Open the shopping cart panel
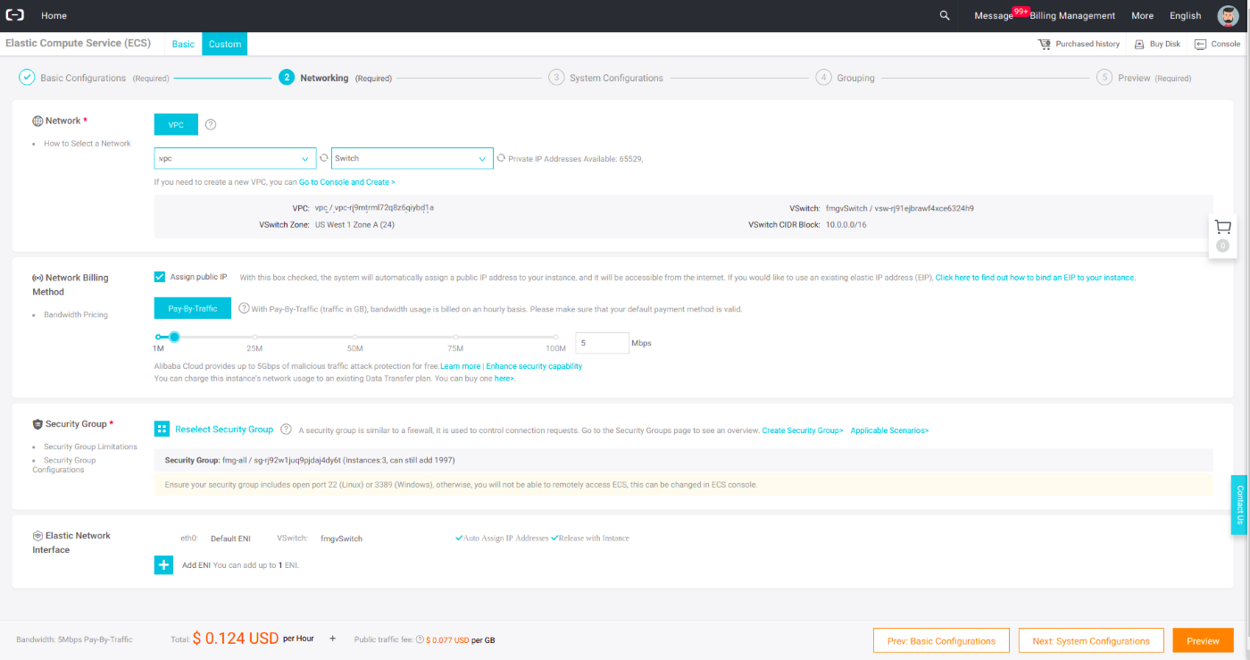Viewport: 1250px width, 660px height. [x=1221, y=227]
